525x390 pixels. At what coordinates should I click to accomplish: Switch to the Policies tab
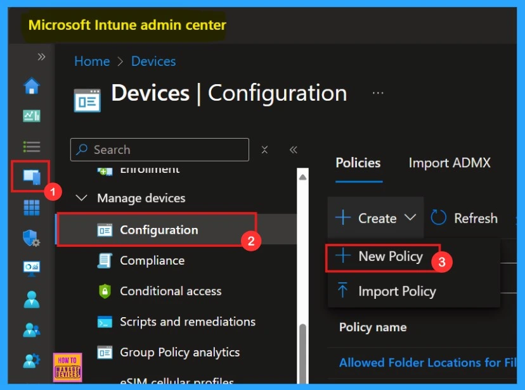click(358, 163)
